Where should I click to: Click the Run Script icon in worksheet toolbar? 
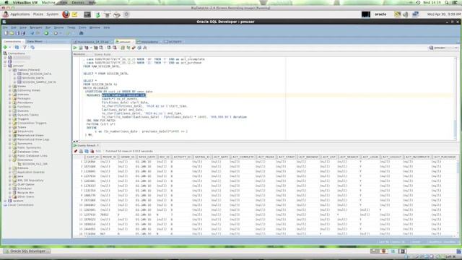(80, 48)
